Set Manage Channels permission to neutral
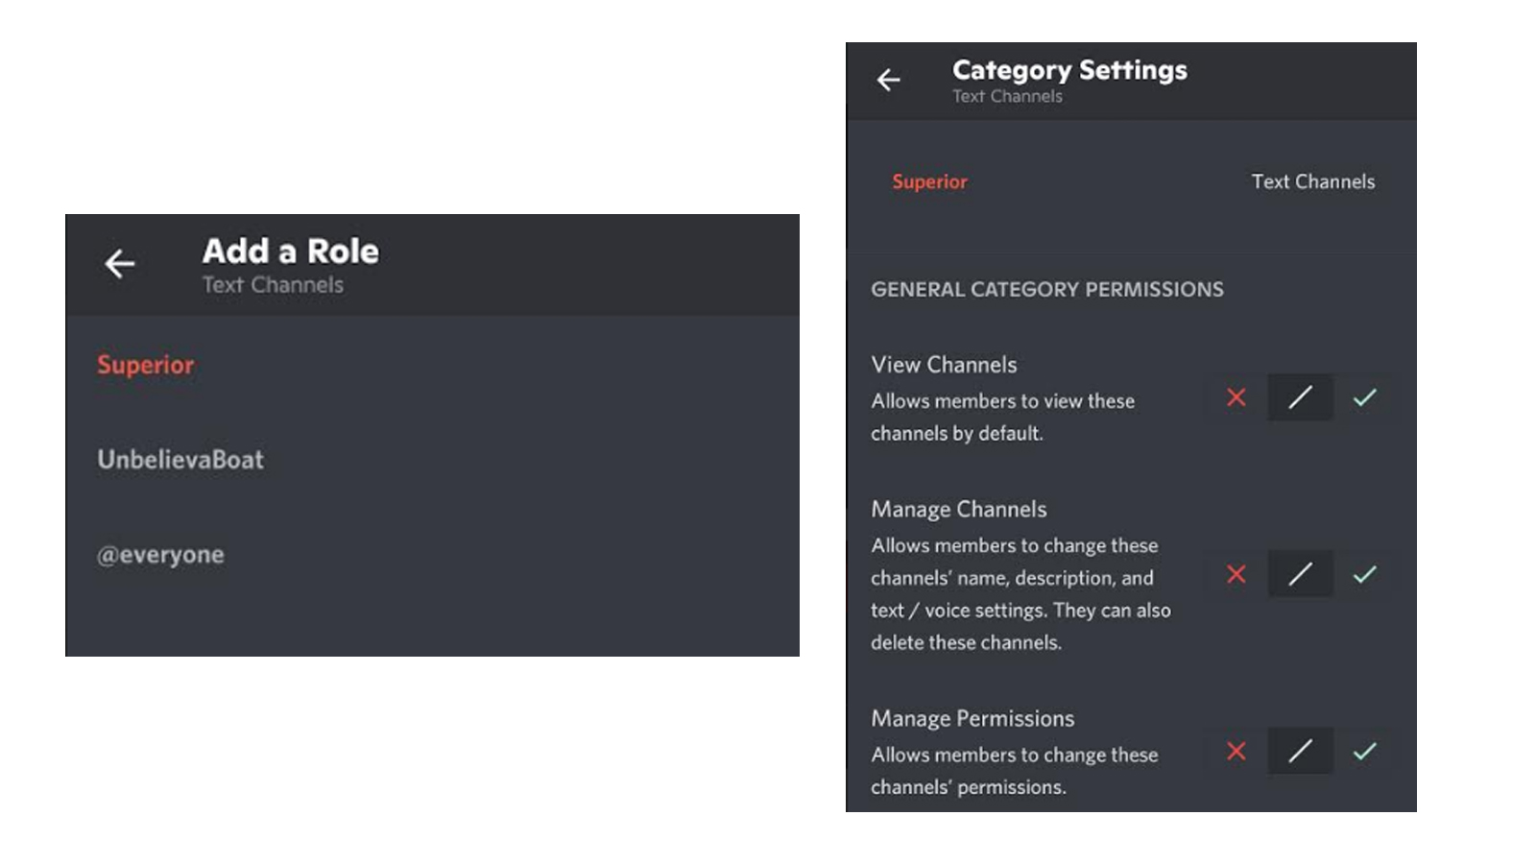 pyautogui.click(x=1300, y=574)
